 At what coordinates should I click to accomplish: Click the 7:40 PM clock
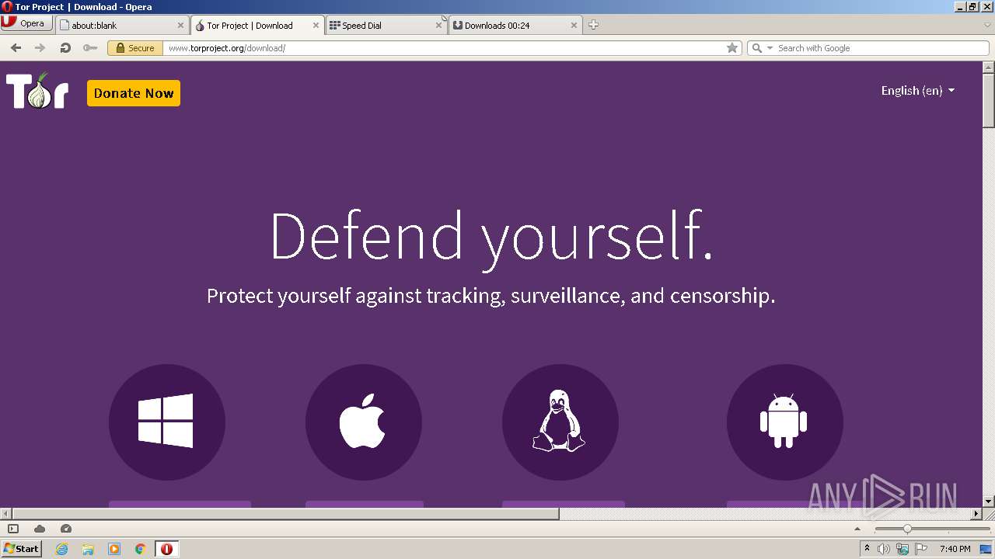click(x=955, y=549)
